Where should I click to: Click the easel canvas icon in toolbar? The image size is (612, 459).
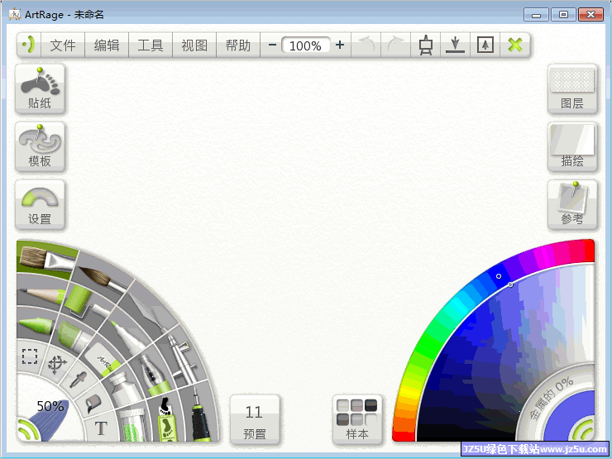click(x=425, y=45)
